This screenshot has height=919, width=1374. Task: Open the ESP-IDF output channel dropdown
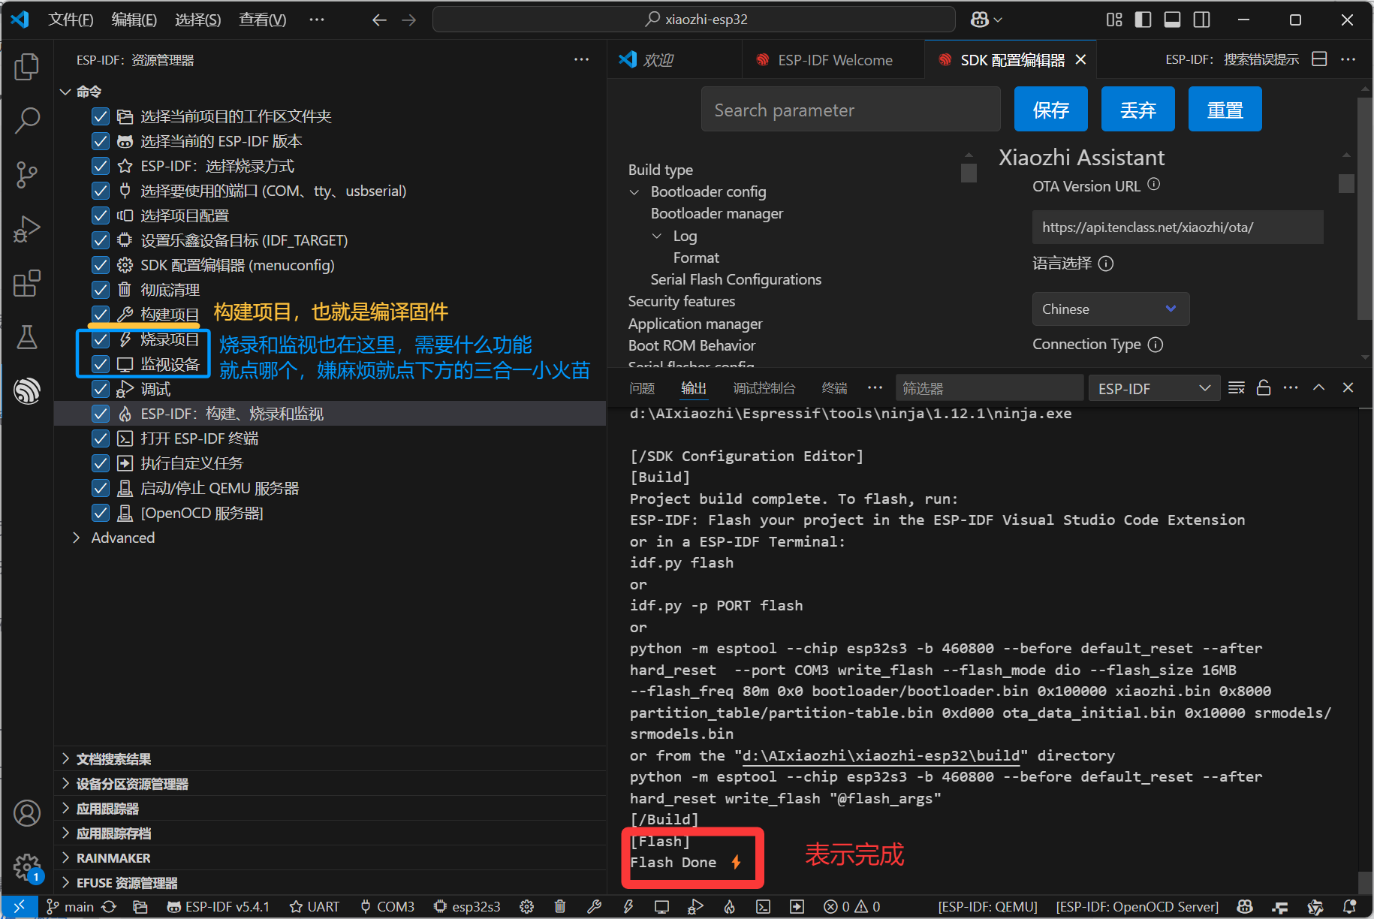[x=1153, y=388]
